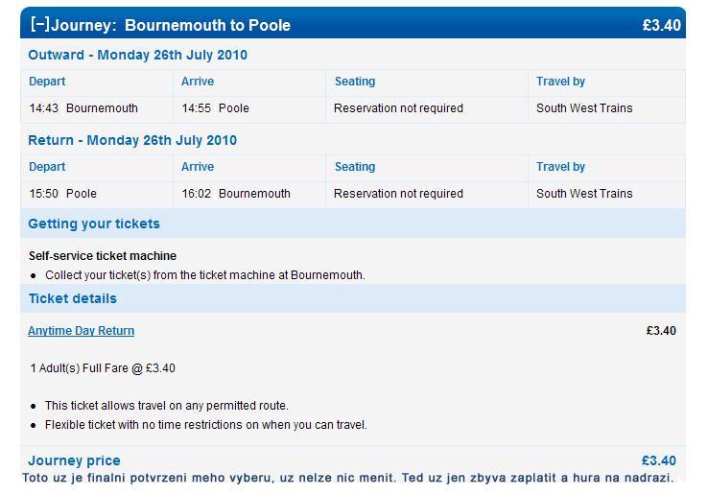Collapse the journey with the [-] icon
The image size is (708, 495).
point(39,24)
